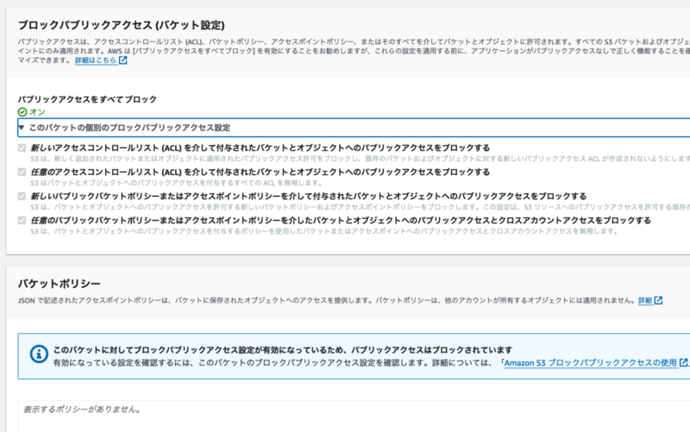Open the 詳細はこちら link
This screenshot has height=432, width=690.
tap(96, 60)
